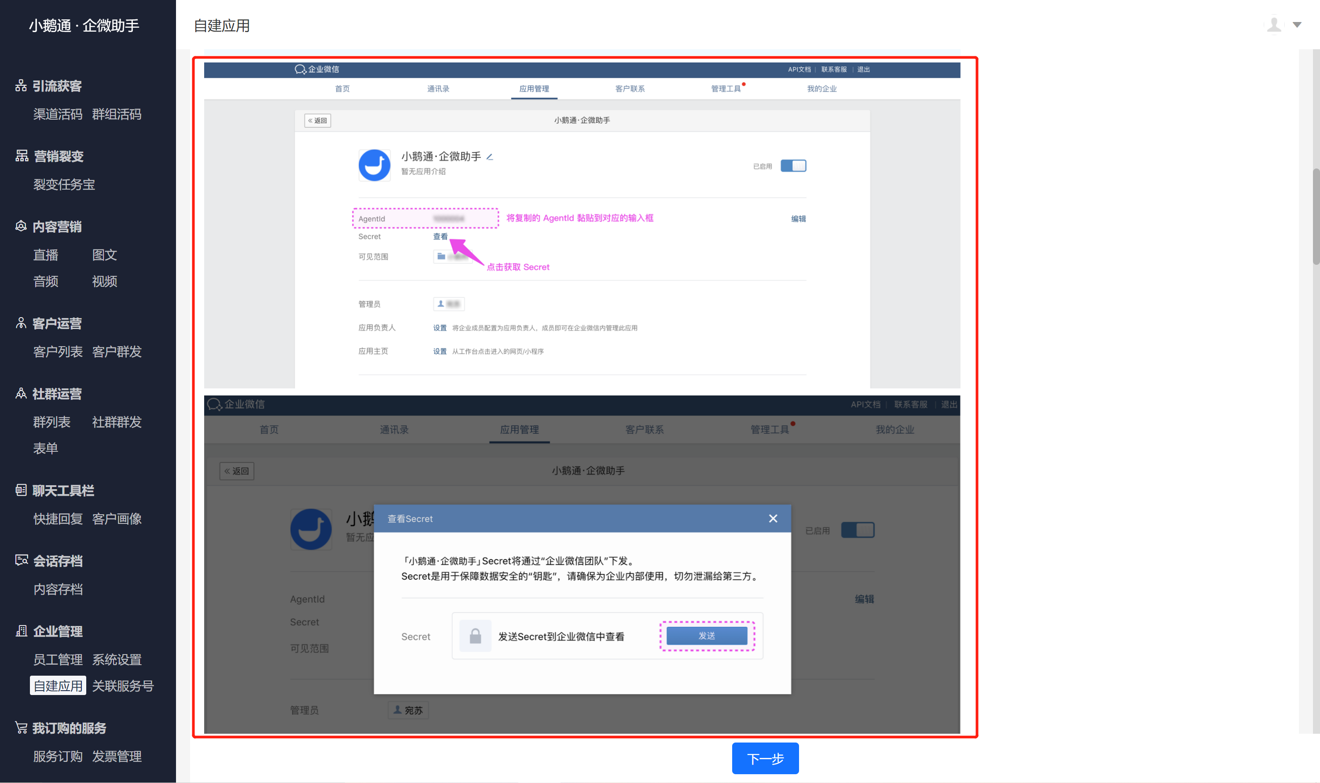Click the 小鹅通·企微助手 sidebar title
The width and height of the screenshot is (1320, 783).
pyautogui.click(x=84, y=26)
